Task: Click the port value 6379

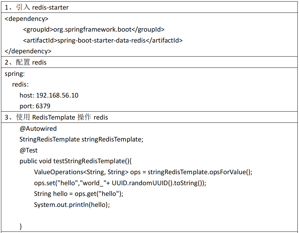Action: (43, 106)
